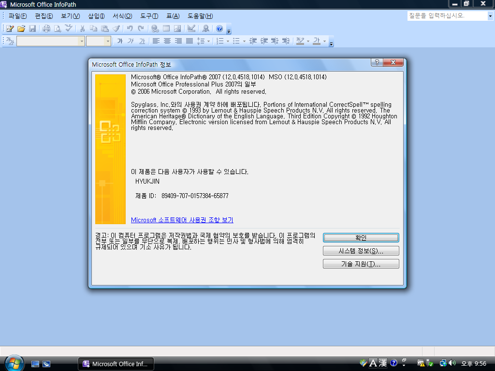
Task: Open the 표(A) menu
Action: (173, 16)
